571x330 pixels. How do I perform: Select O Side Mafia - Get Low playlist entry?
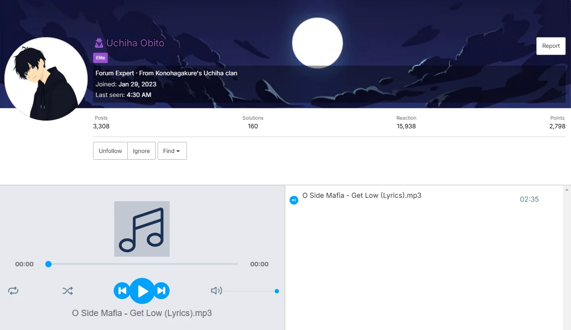pyautogui.click(x=361, y=195)
